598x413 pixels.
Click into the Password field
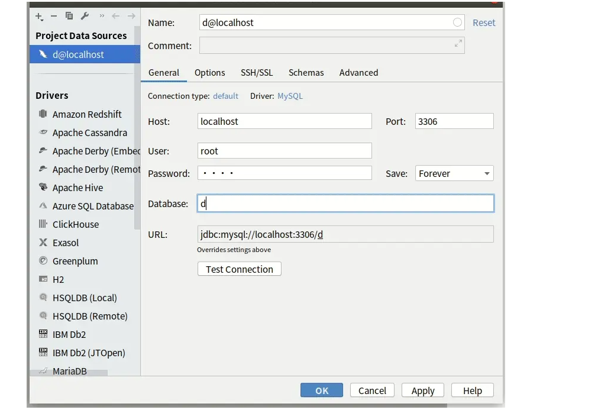pos(285,173)
